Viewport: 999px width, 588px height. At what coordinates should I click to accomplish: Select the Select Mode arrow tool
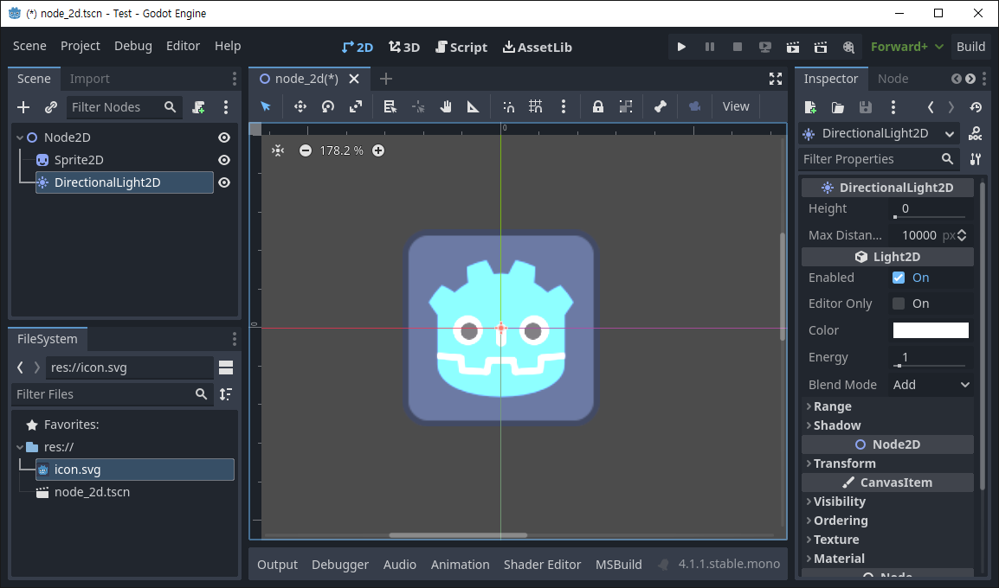point(266,106)
